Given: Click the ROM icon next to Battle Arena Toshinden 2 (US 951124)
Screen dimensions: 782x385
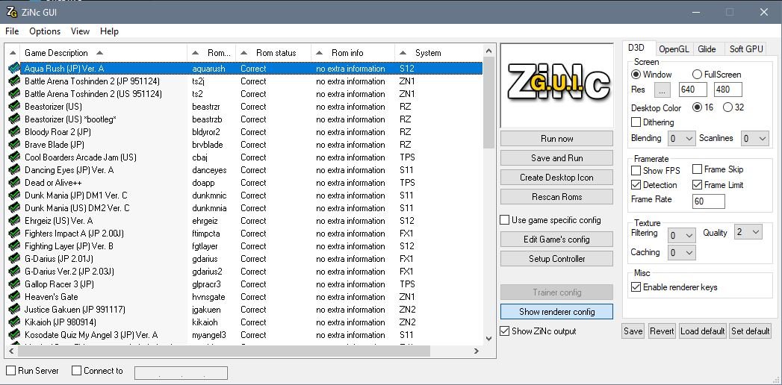Looking at the screenshot, I should click(14, 93).
